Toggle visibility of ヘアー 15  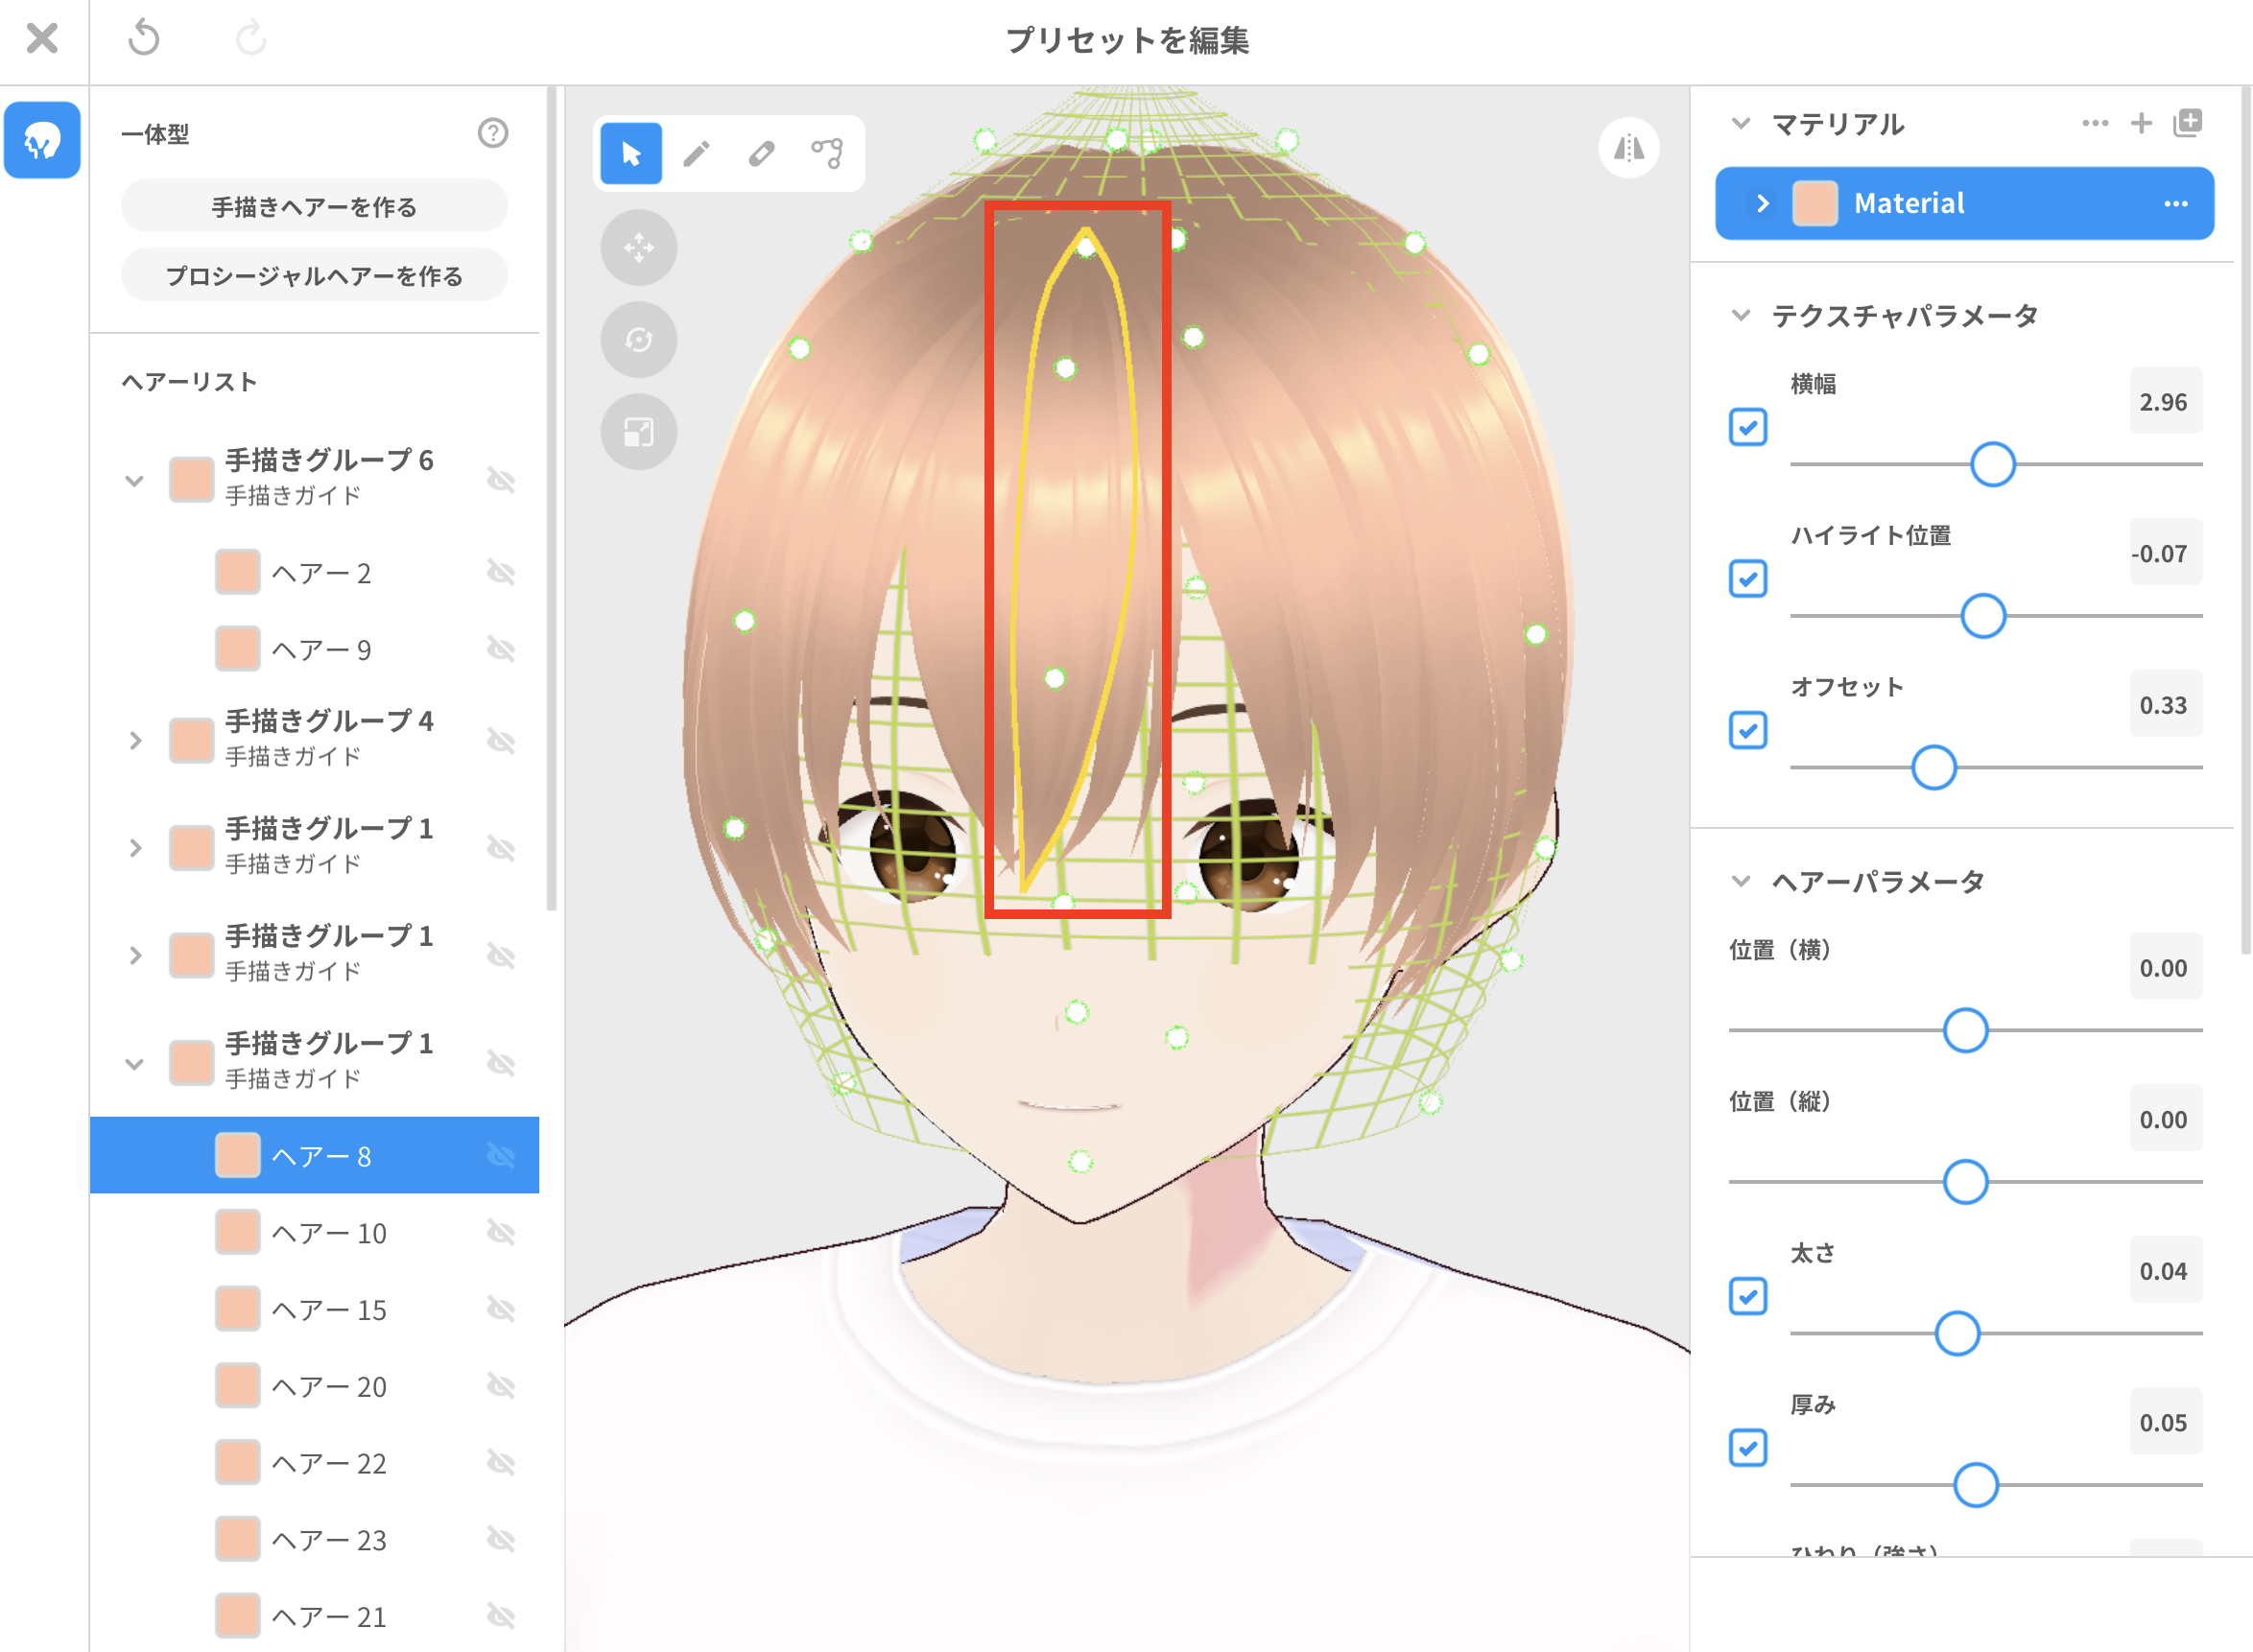[501, 1309]
